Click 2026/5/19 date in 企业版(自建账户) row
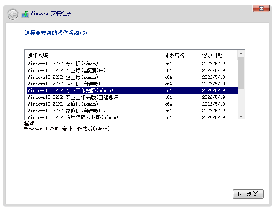 (213, 84)
